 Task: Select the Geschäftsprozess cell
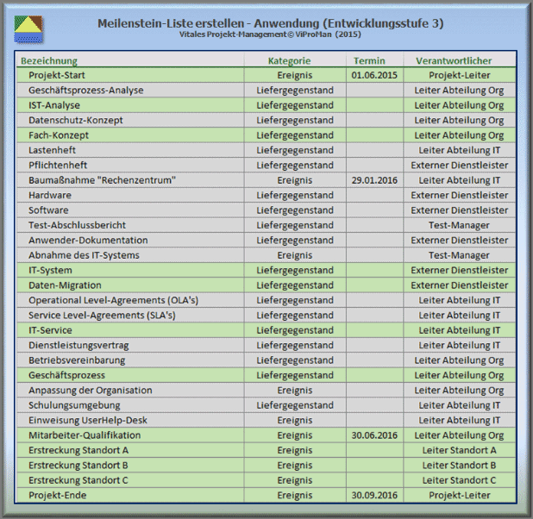coord(130,375)
